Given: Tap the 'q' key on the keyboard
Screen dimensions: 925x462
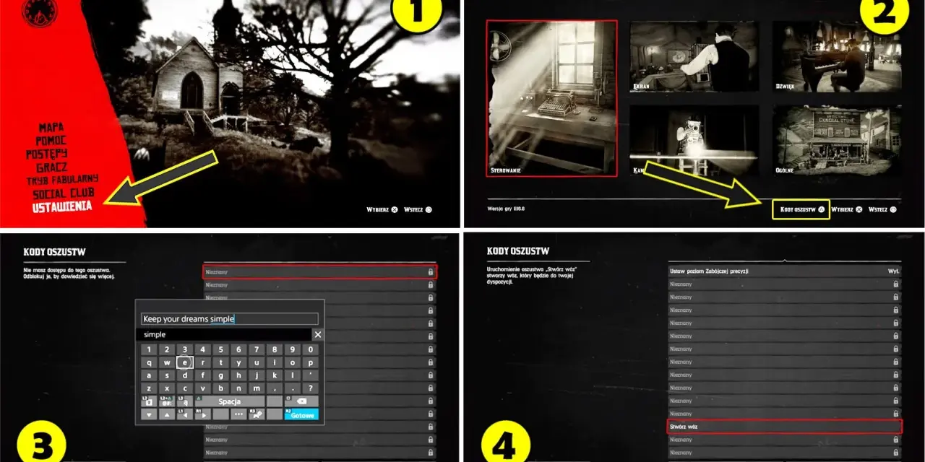Looking at the screenshot, I should tap(149, 362).
